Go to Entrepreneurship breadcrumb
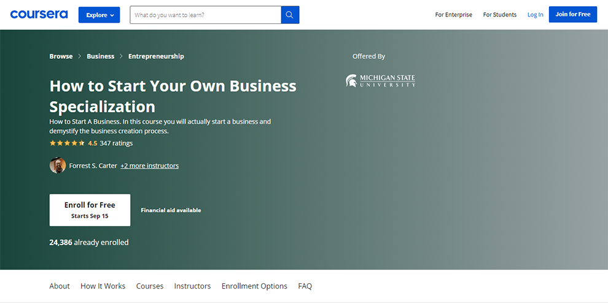The height and width of the screenshot is (304, 608). [x=156, y=56]
